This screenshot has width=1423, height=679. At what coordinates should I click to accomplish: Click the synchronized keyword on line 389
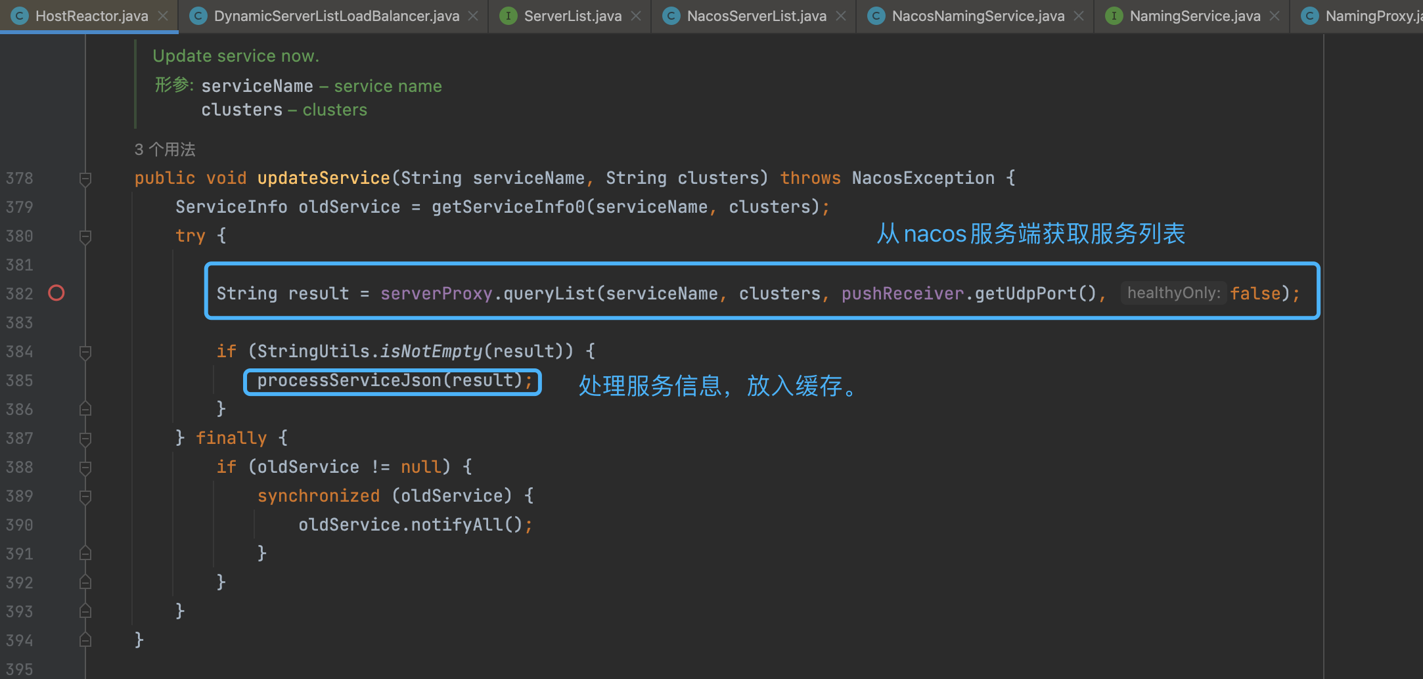coord(319,496)
